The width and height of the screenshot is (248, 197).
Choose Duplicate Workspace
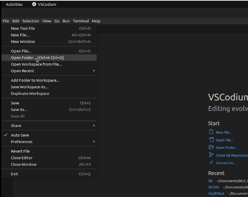click(x=49, y=94)
